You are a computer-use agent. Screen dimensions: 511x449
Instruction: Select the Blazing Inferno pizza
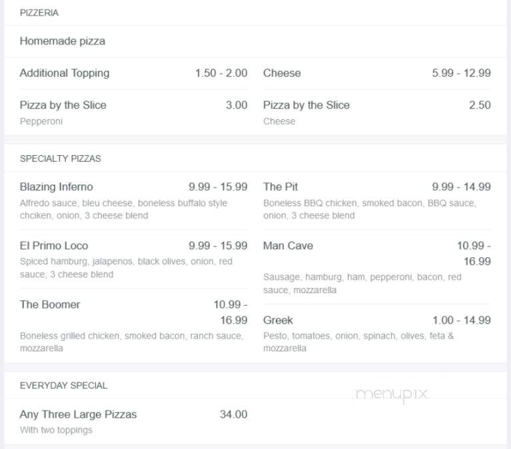[x=134, y=201]
